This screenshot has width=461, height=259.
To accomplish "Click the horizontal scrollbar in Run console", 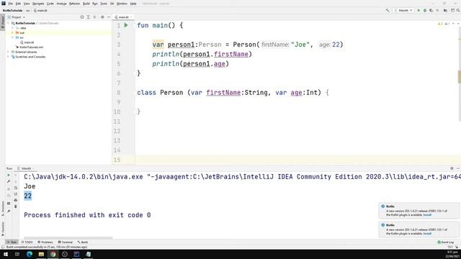I will pyautogui.click(x=68, y=238).
